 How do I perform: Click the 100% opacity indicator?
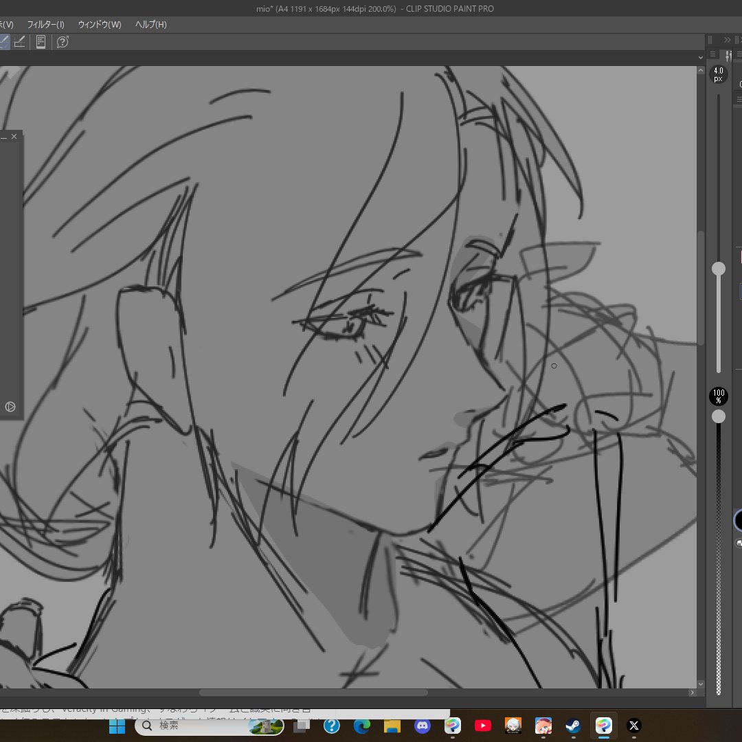coord(719,396)
